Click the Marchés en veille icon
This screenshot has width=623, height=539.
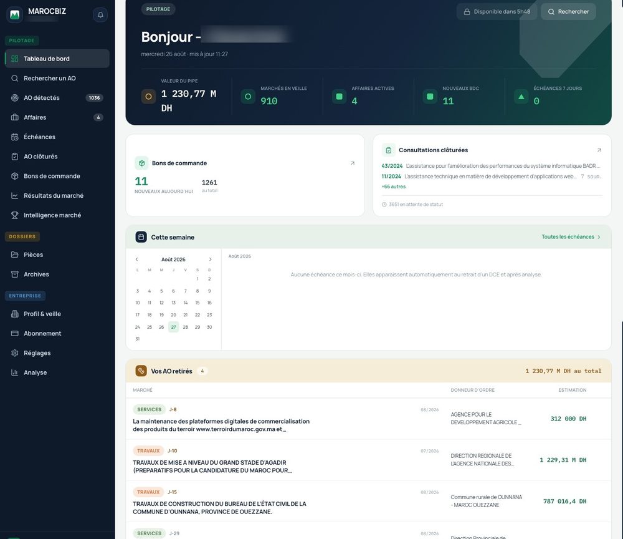[248, 96]
